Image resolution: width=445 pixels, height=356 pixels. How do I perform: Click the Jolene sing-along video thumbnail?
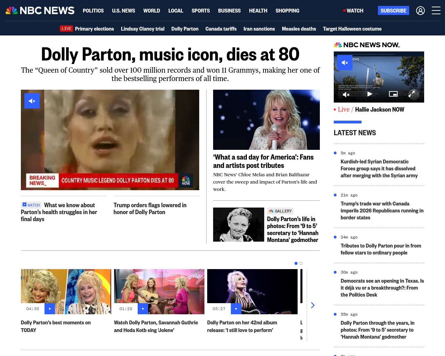[x=159, y=292]
